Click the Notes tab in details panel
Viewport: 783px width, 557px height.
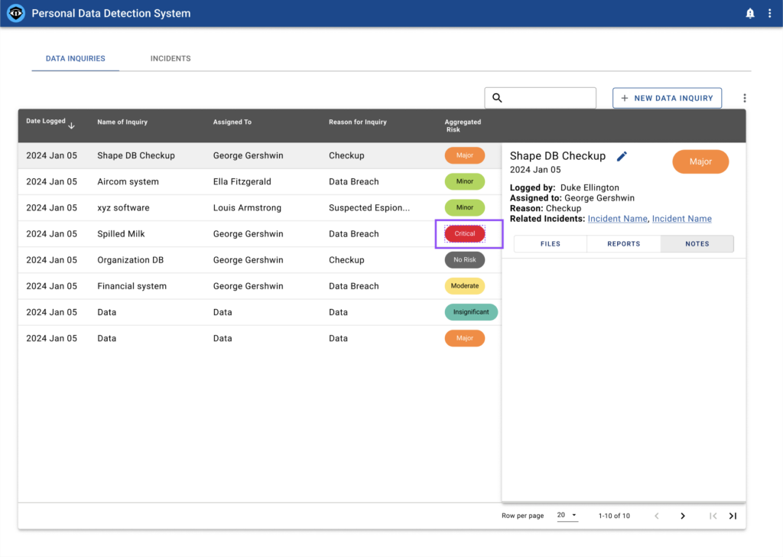click(x=697, y=244)
